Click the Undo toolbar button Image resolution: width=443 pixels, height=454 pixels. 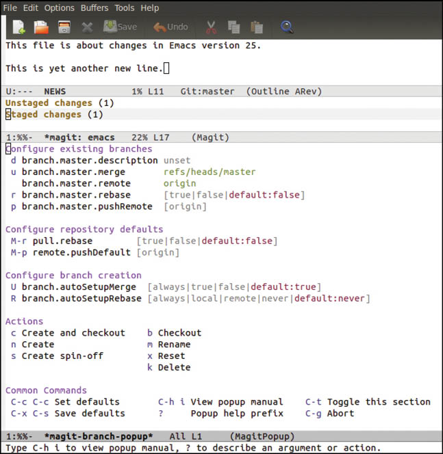pos(170,27)
